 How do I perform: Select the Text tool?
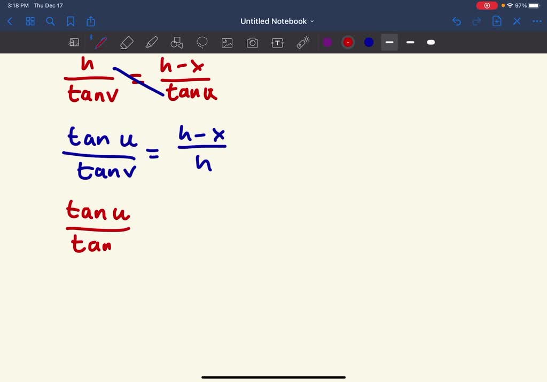click(277, 42)
